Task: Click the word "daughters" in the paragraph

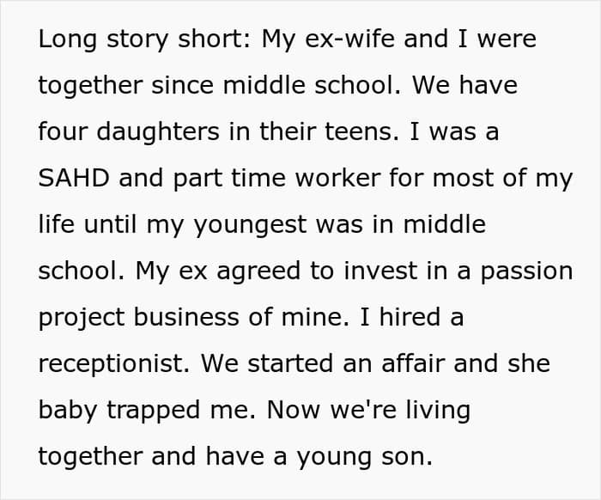Action: point(158,132)
